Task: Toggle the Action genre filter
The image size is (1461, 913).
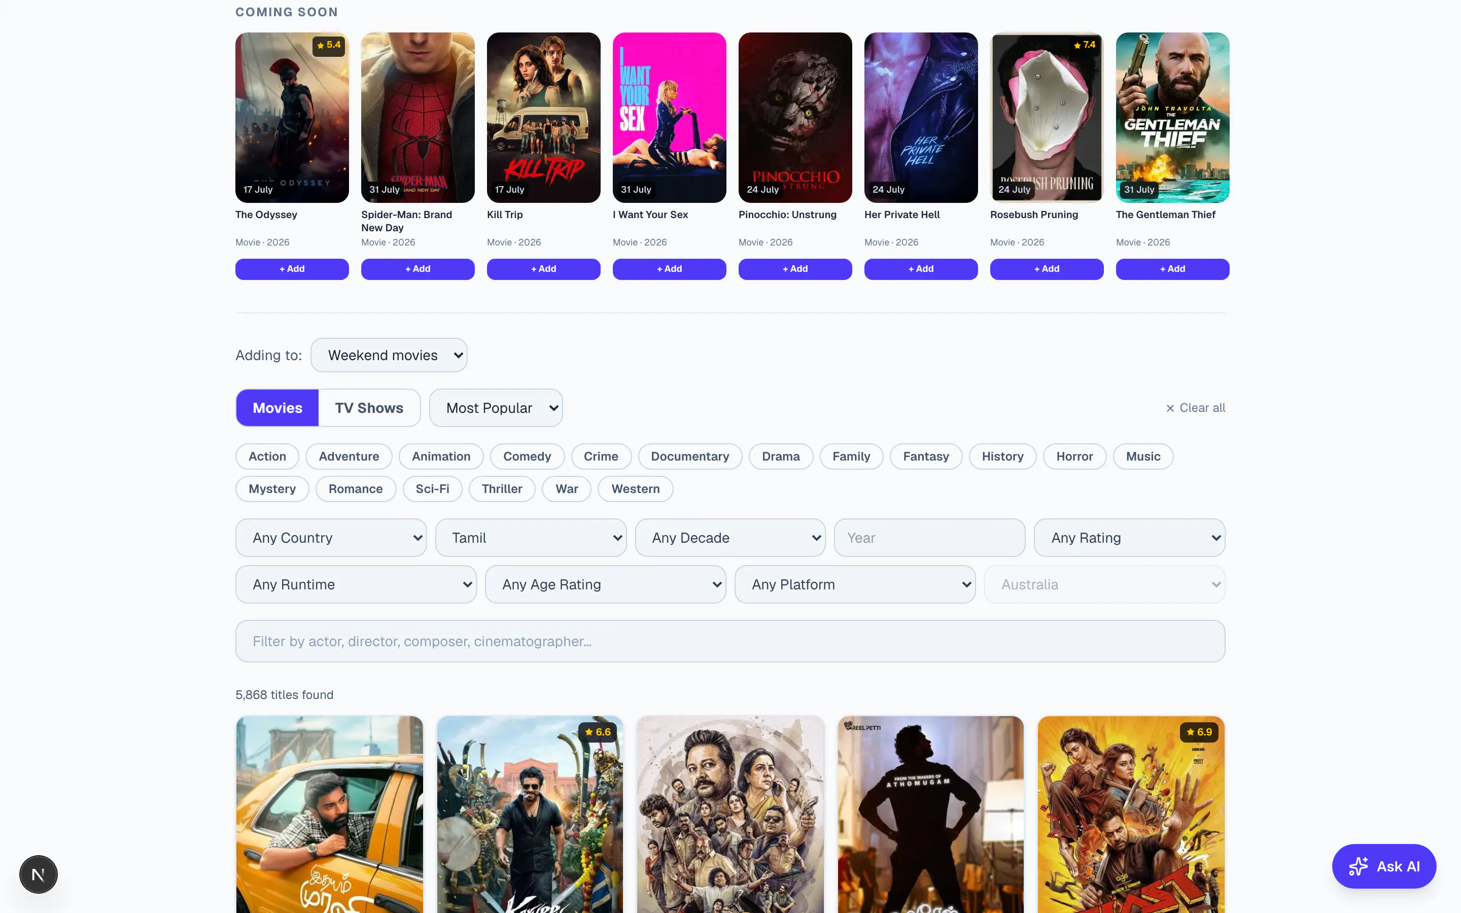Action: pyautogui.click(x=267, y=456)
